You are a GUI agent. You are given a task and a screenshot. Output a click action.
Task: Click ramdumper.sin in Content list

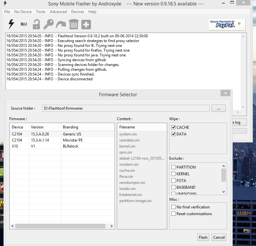pos(132,182)
